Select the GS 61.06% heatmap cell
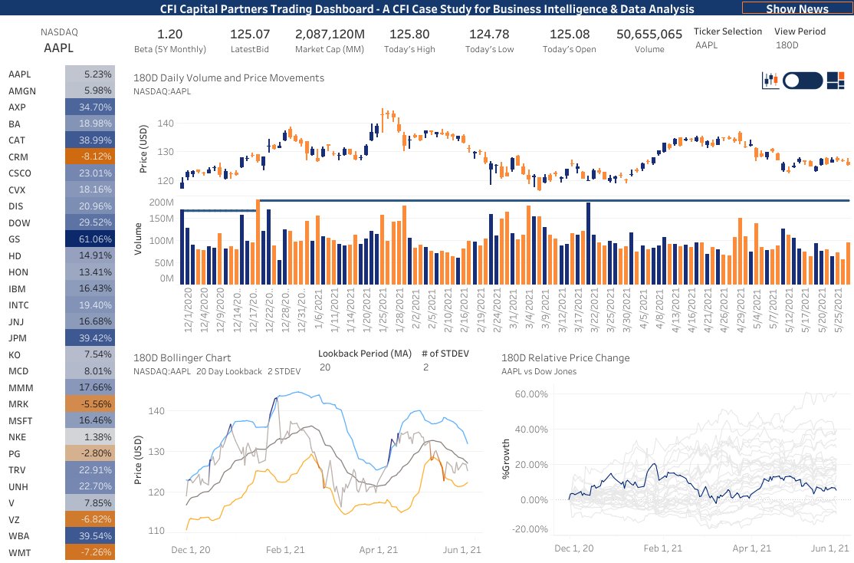Screen dimensions: 854x563 tap(90, 239)
